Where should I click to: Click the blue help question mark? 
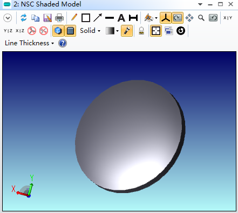pyautogui.click(x=63, y=43)
